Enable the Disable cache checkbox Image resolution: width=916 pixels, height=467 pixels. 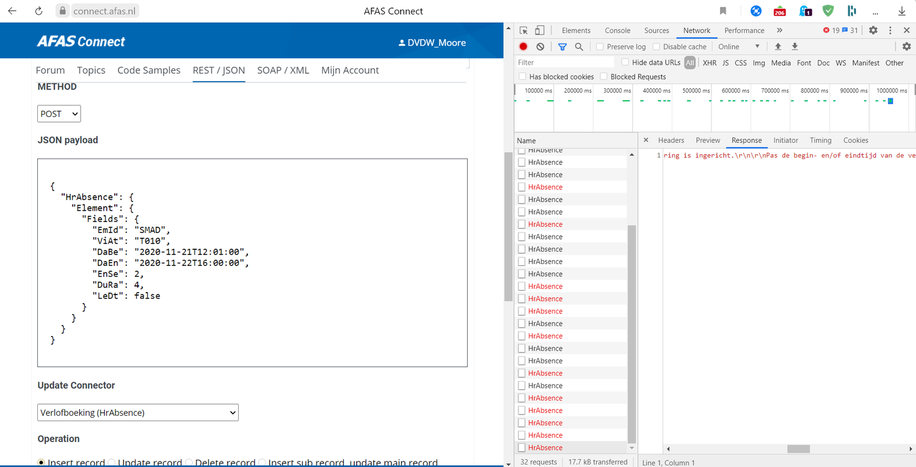pos(656,46)
